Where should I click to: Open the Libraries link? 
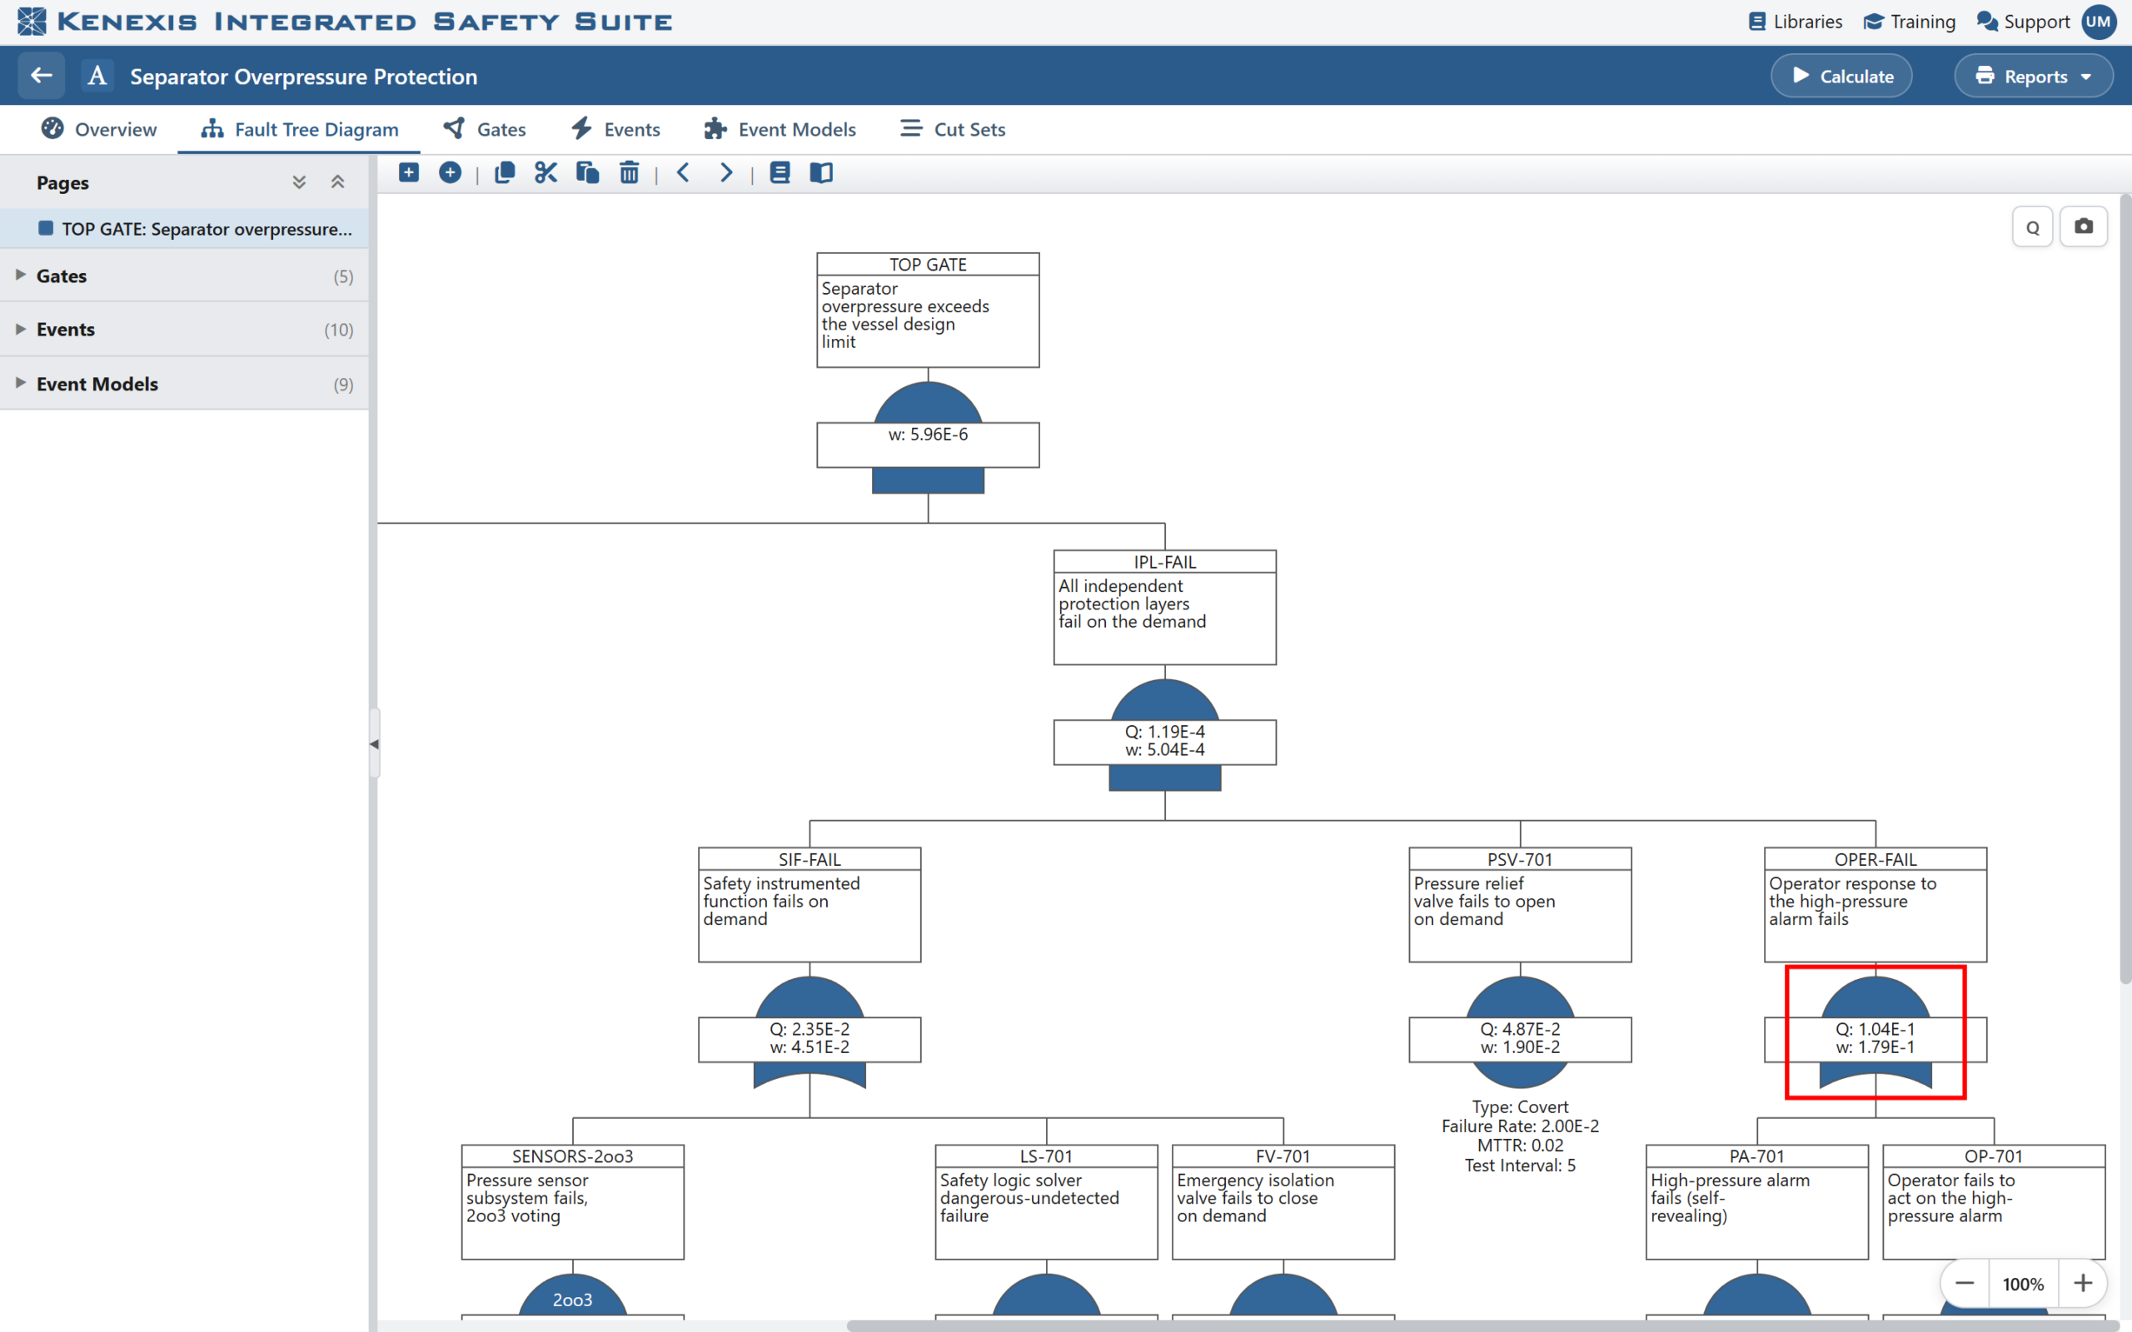coord(1795,21)
